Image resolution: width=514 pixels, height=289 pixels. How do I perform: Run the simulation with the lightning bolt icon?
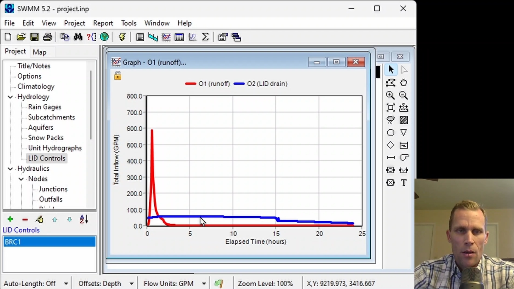pyautogui.click(x=122, y=37)
